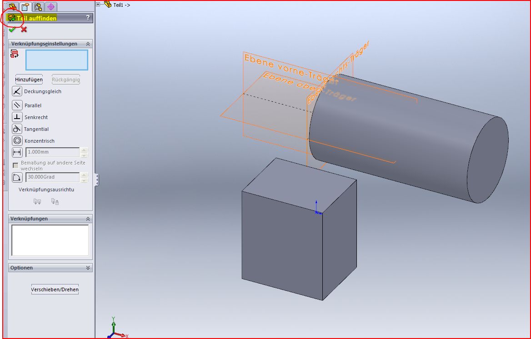Click the 1.000mm distance field

[x=52, y=152]
